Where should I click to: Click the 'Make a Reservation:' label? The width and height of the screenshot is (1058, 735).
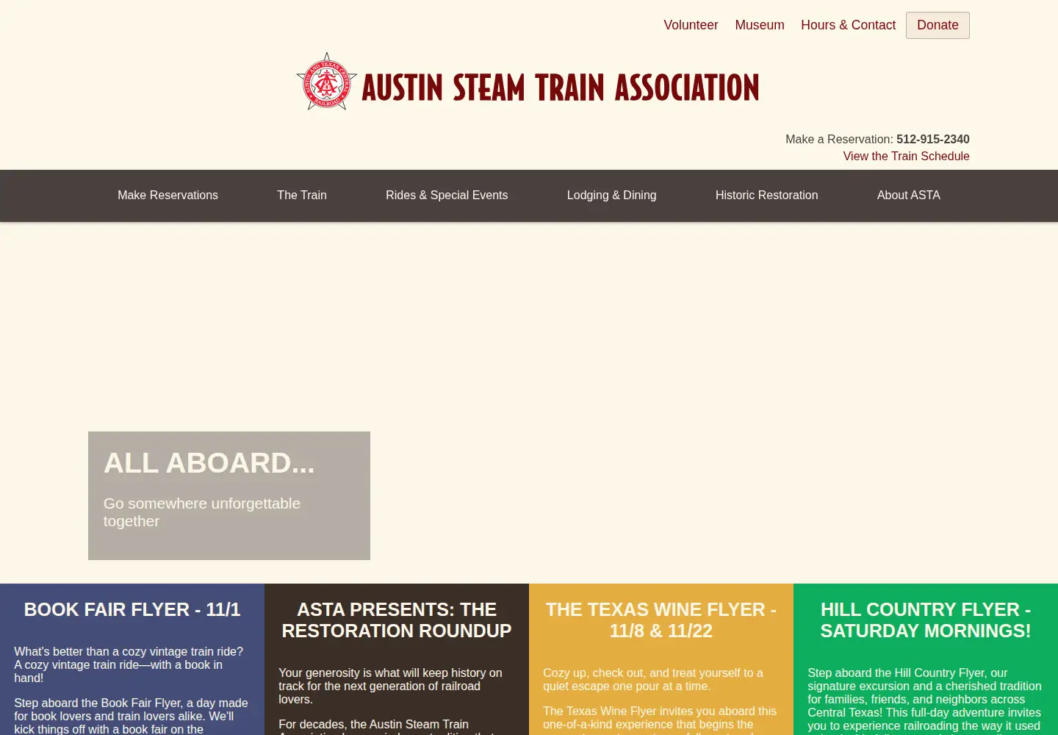[839, 139]
